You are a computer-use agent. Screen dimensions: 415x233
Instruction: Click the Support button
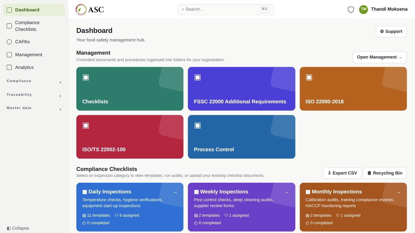click(x=391, y=32)
